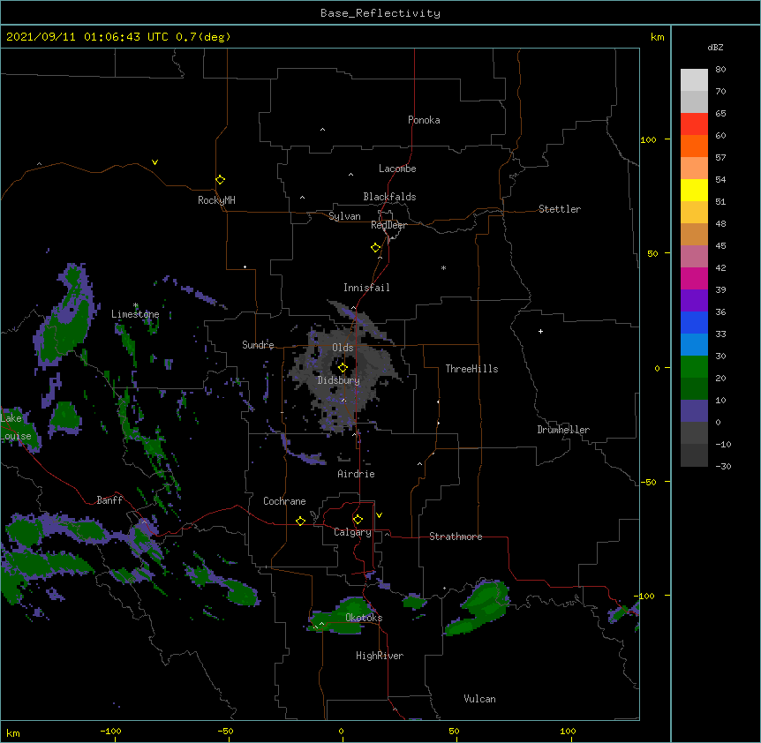Pick the dark green 10-20 dBZ swatch
The height and width of the screenshot is (743, 761).
click(x=694, y=389)
